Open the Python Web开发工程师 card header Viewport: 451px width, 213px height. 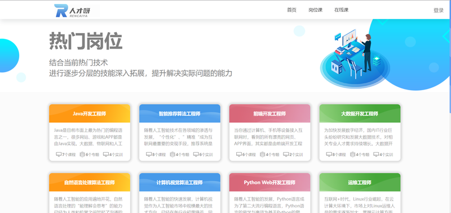point(269,182)
